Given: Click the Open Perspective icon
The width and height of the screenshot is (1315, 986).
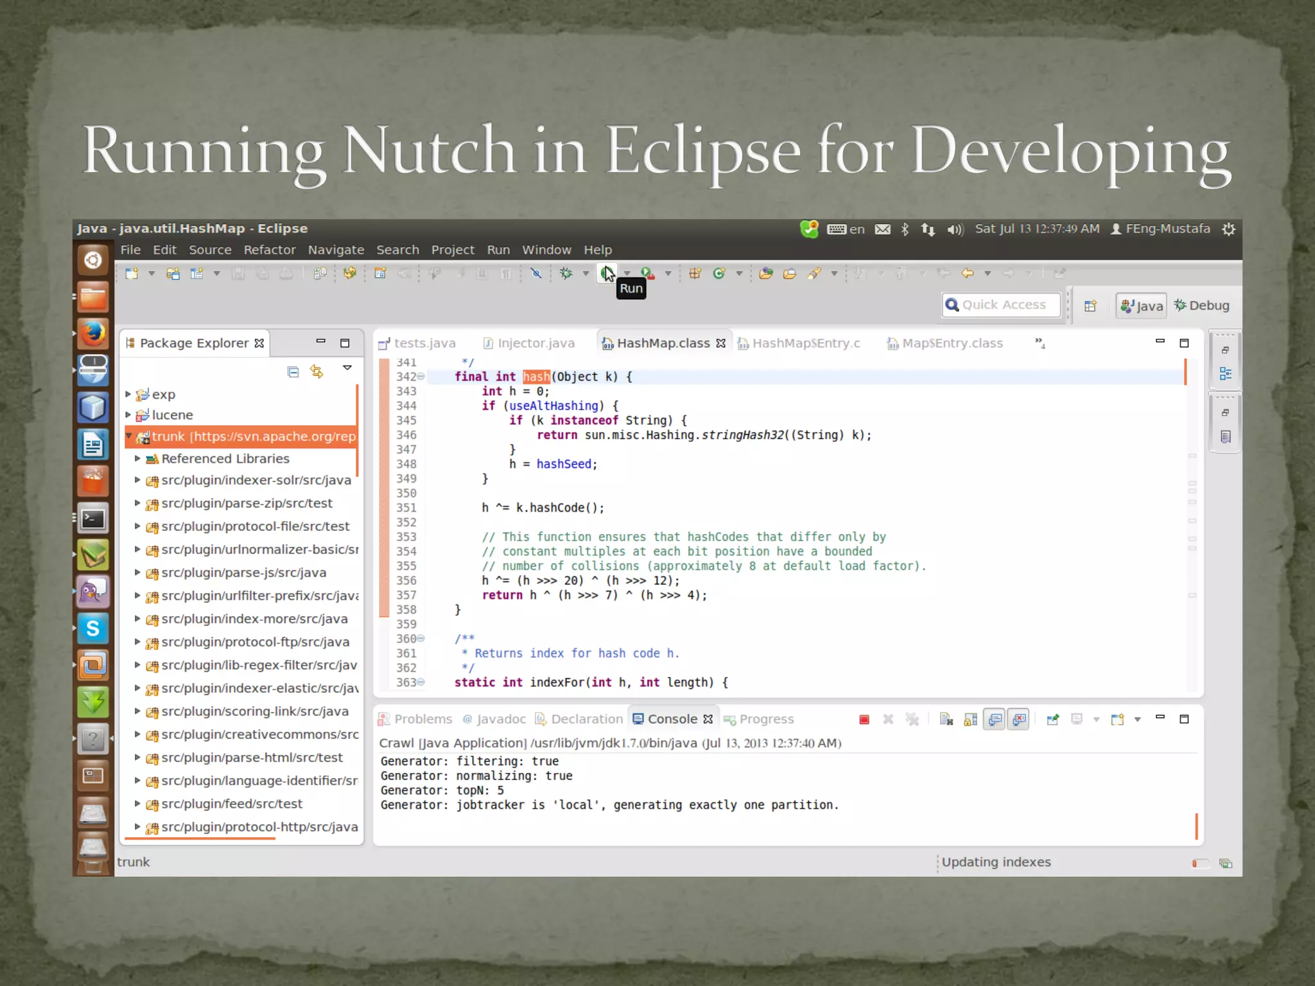Looking at the screenshot, I should pyautogui.click(x=1090, y=306).
